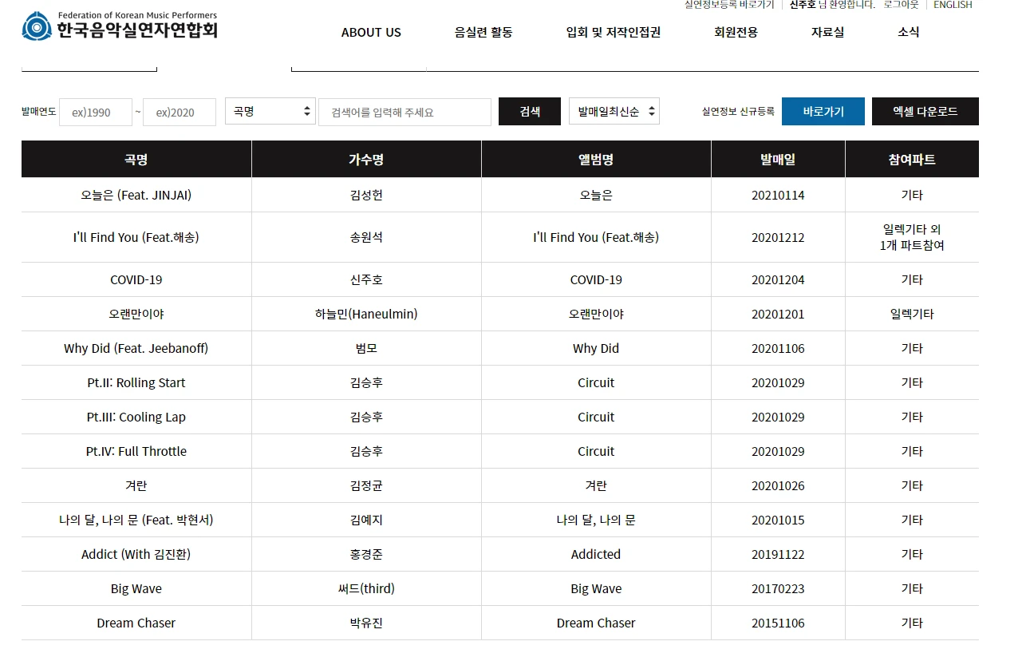Click the end year field ex)2020

click(180, 113)
